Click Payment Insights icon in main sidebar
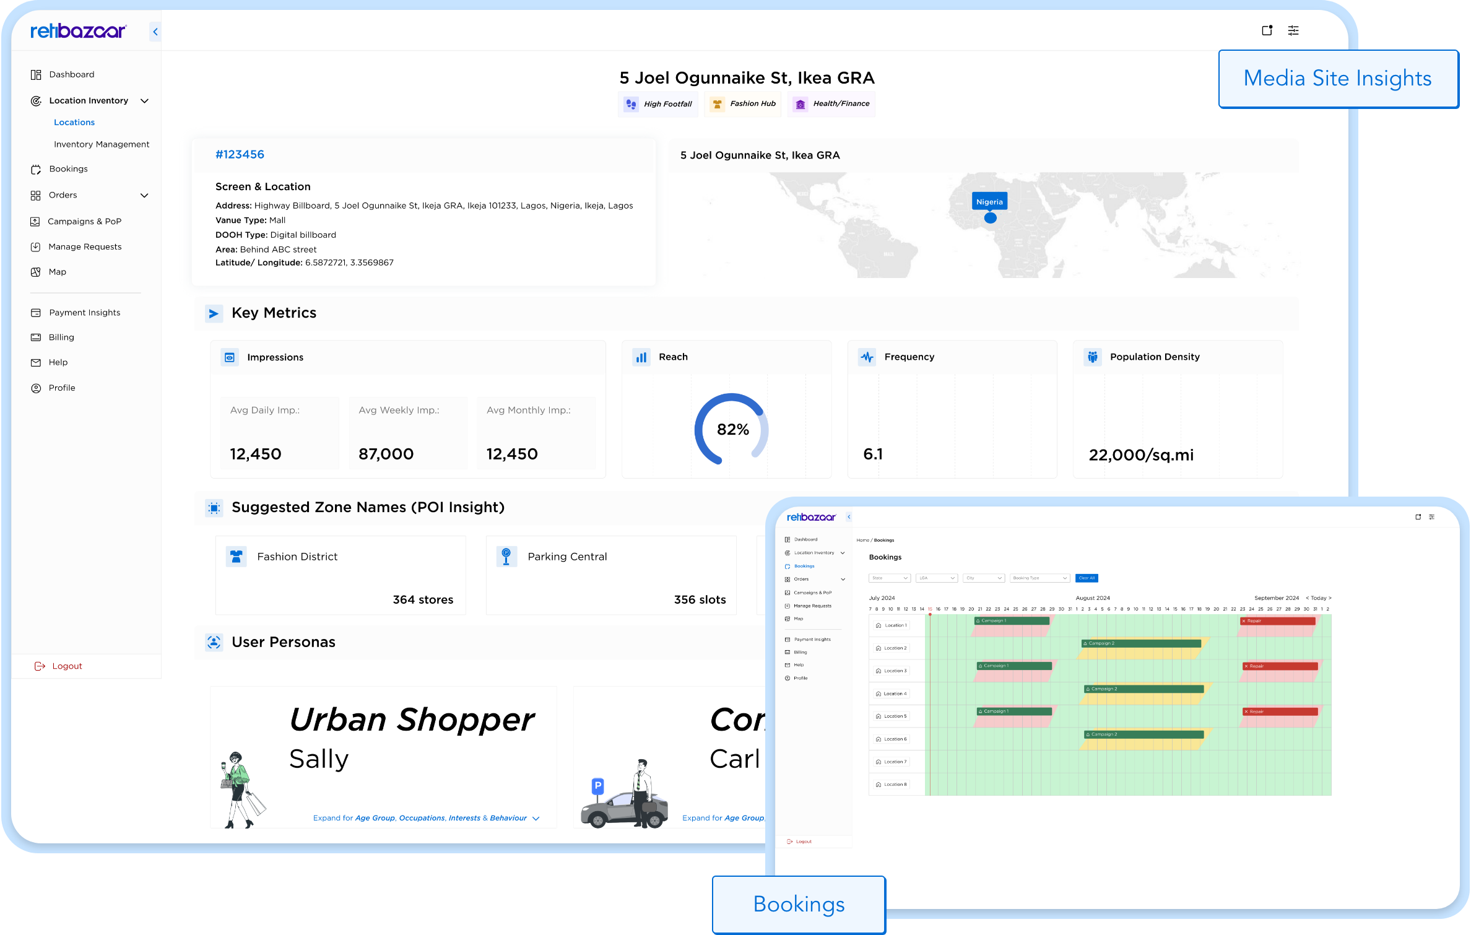This screenshot has height=935, width=1471. 36,313
